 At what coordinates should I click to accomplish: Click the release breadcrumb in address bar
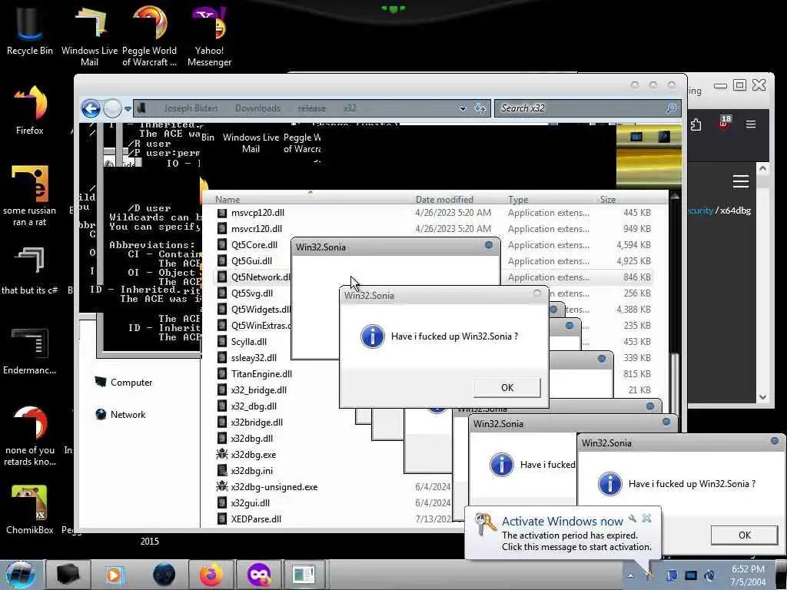[x=312, y=108]
